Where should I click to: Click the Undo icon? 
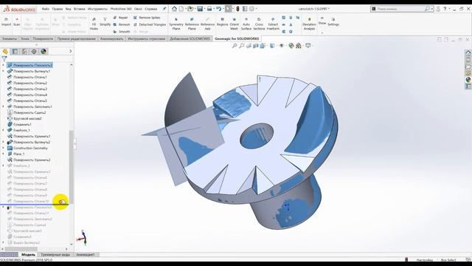(x=219, y=9)
